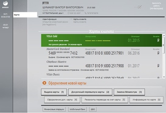Click the card list scrollbar thumb

tap(164, 45)
